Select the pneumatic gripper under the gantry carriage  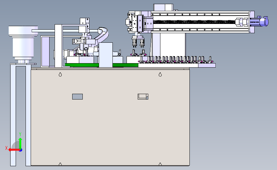coord(138,41)
